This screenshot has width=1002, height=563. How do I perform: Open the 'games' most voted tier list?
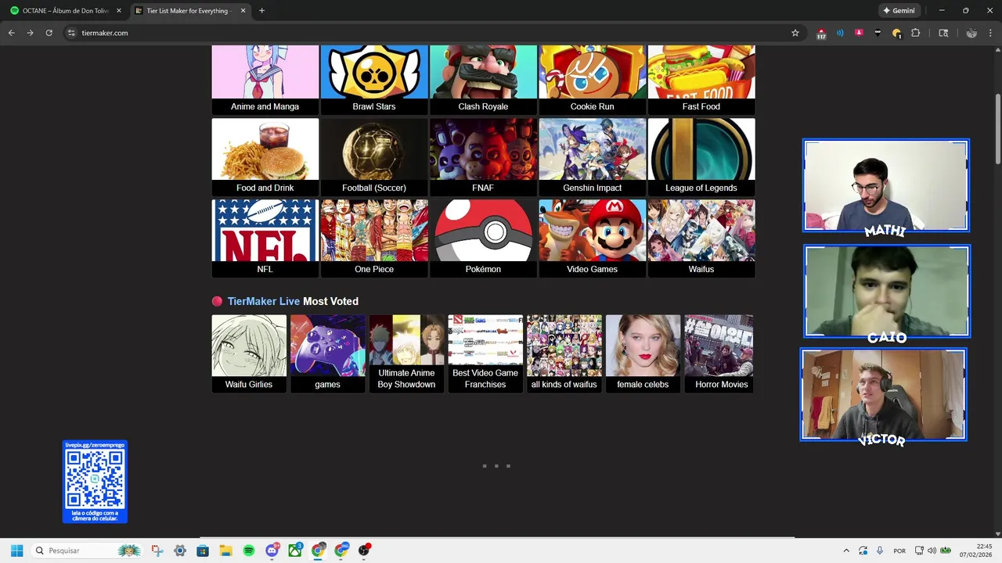click(x=327, y=353)
